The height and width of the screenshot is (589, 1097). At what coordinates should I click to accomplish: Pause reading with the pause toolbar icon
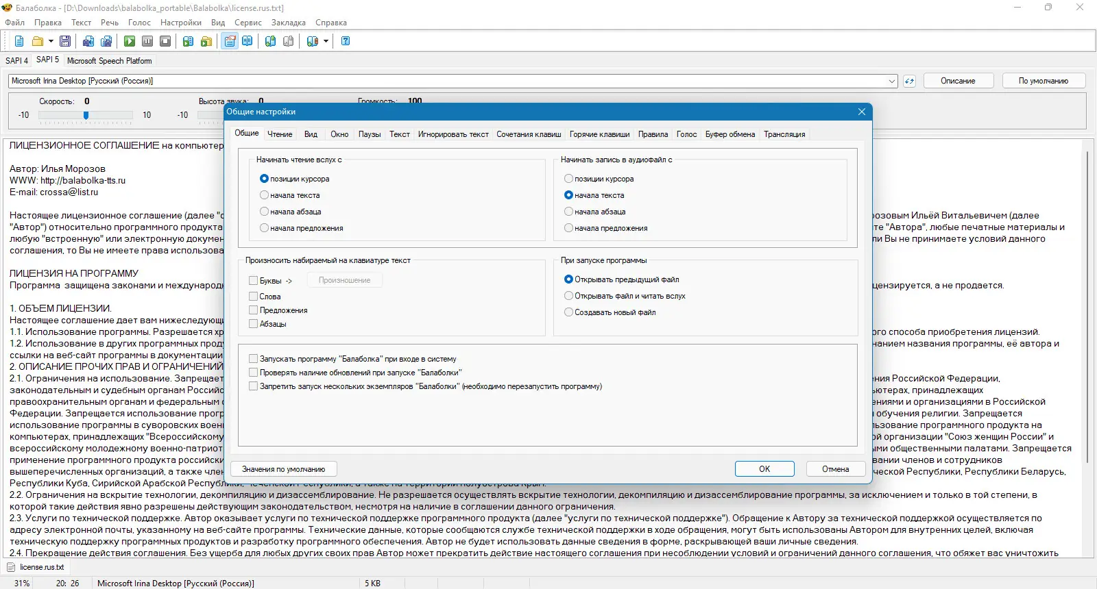point(147,41)
